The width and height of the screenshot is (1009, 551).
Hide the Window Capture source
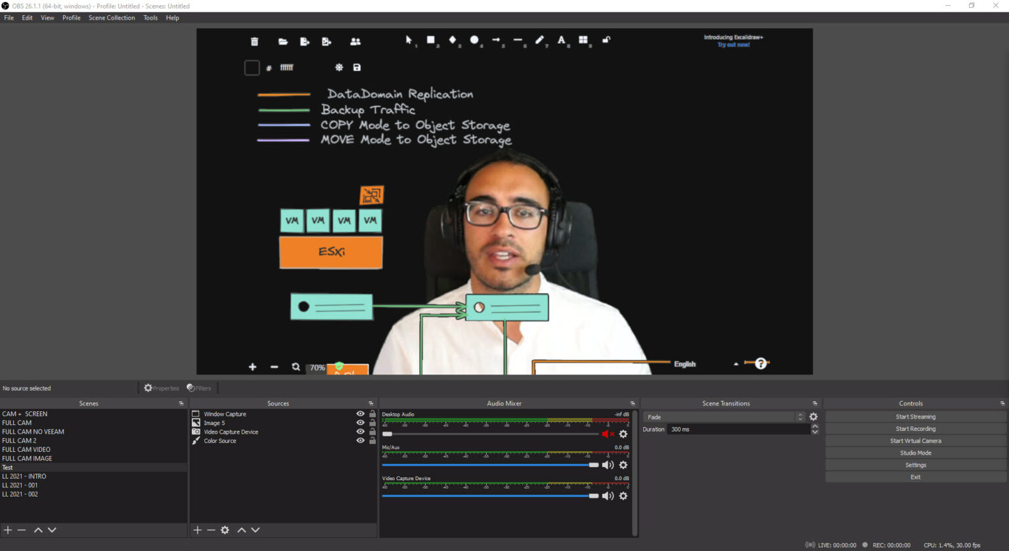[x=360, y=414]
